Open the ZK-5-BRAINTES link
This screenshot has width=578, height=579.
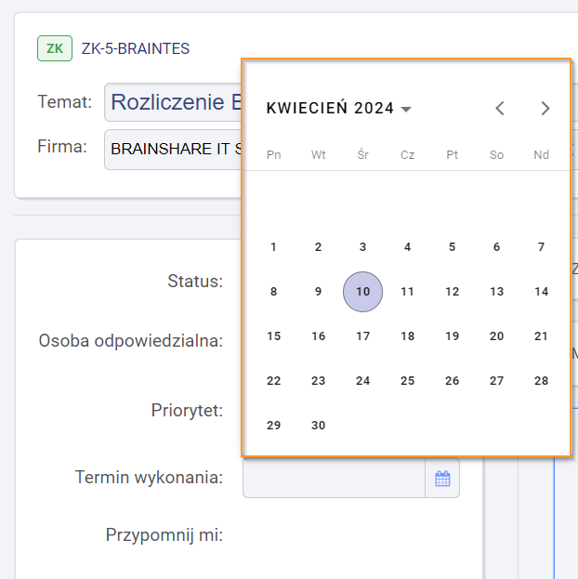(135, 48)
